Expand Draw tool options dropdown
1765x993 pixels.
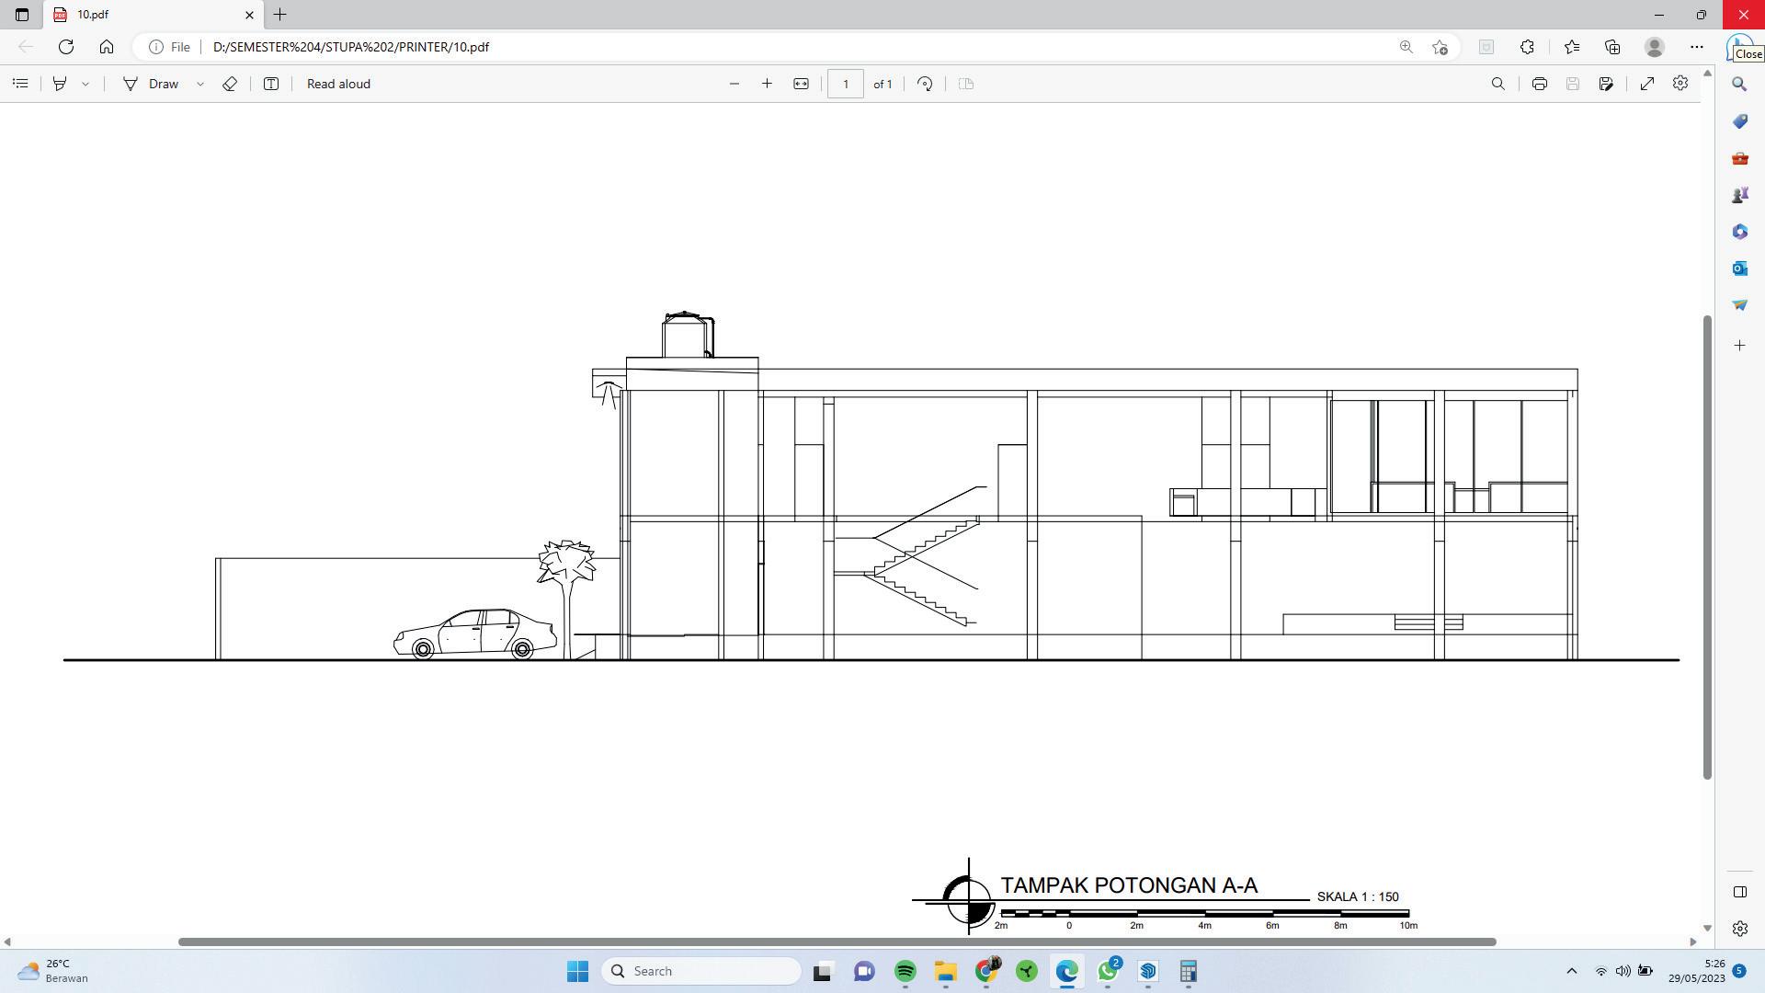point(199,84)
